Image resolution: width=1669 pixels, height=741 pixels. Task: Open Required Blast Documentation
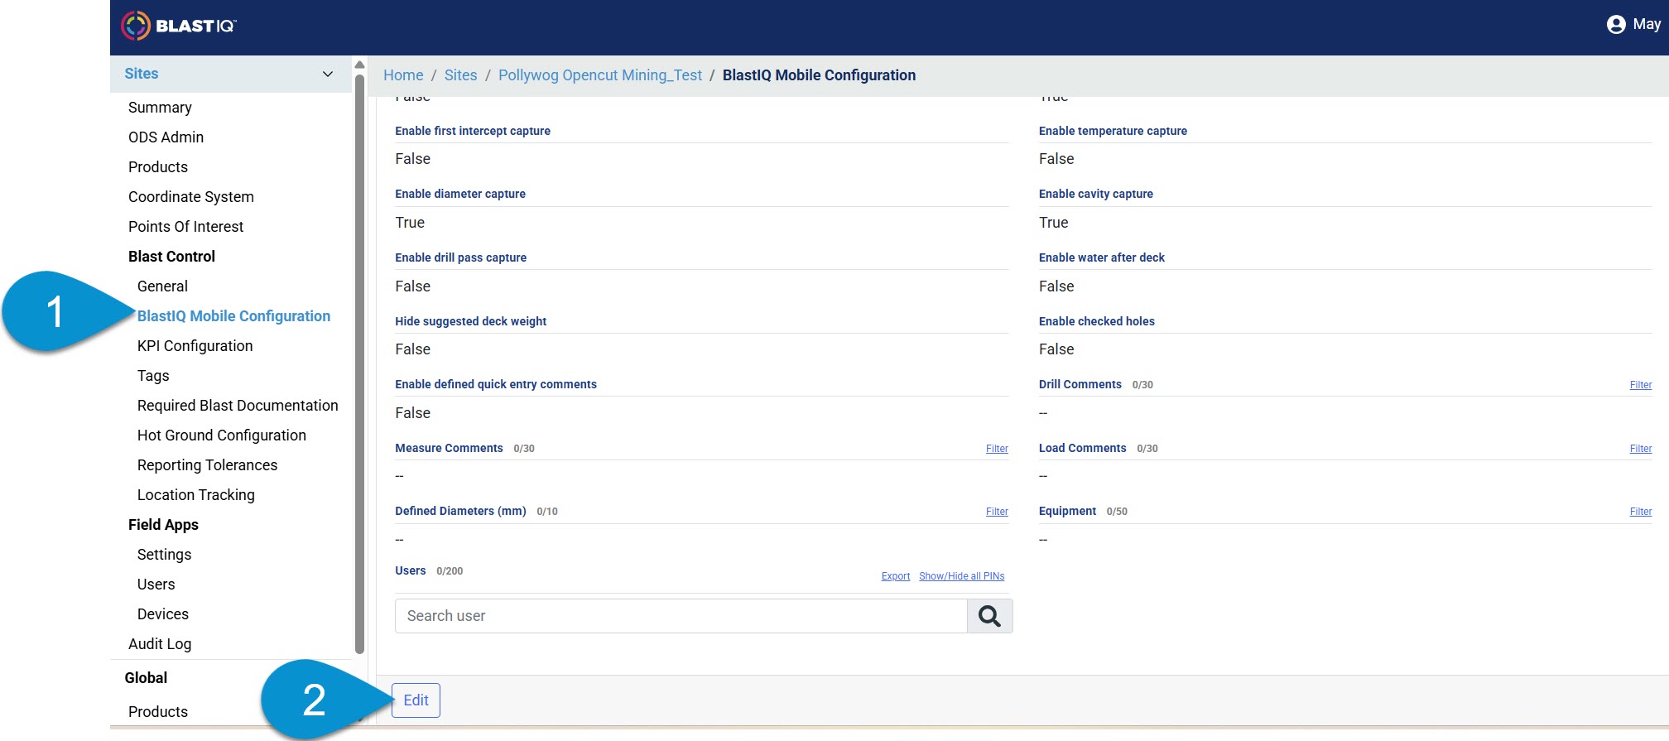238,406
